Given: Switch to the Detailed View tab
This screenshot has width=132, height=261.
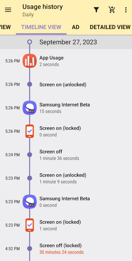Looking at the screenshot, I should tap(110, 27).
